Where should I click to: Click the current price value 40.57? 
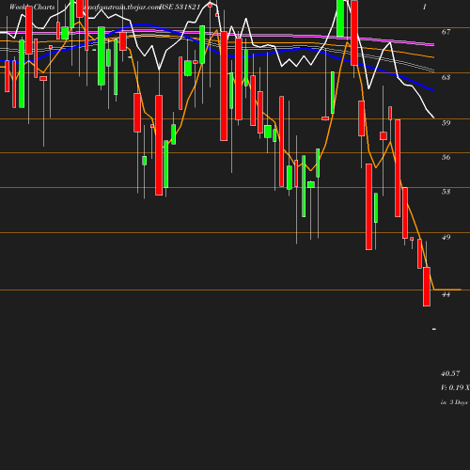click(450, 373)
